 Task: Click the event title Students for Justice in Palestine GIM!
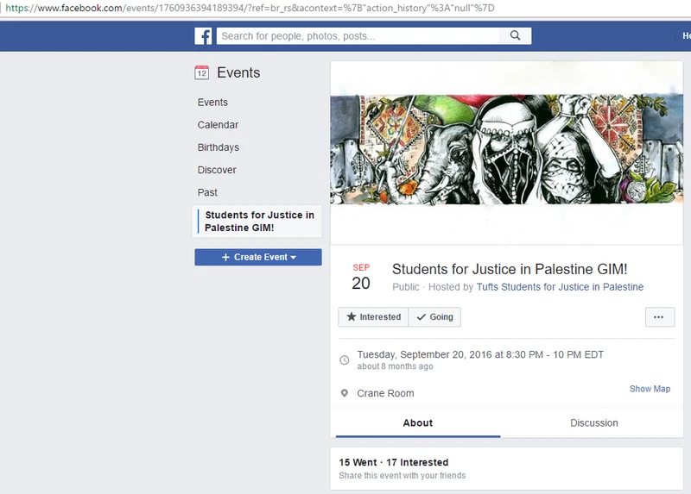(510, 269)
